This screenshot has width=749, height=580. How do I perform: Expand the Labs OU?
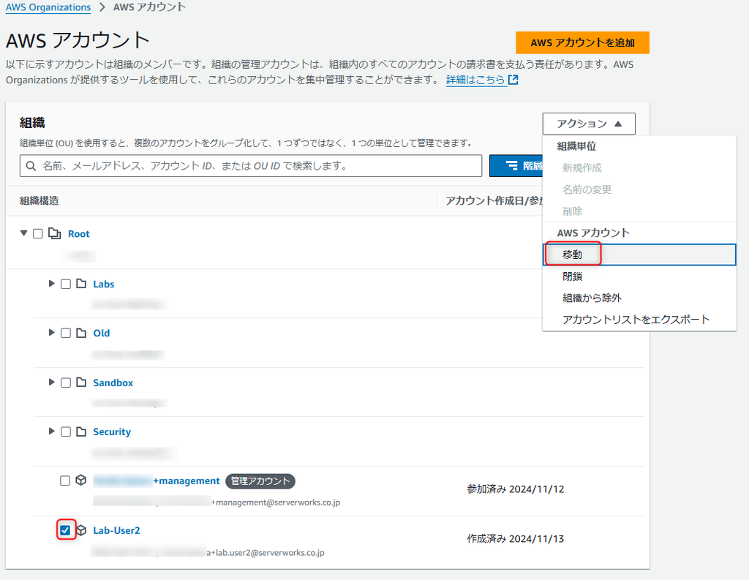pos(52,283)
